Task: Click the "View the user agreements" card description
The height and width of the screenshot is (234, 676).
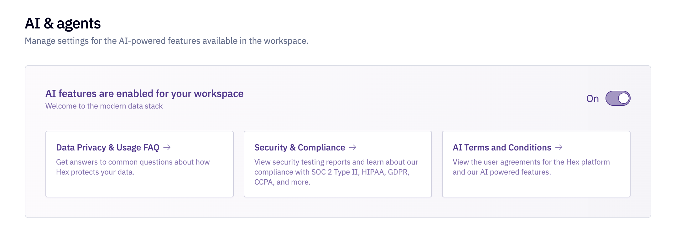Action: (x=531, y=167)
